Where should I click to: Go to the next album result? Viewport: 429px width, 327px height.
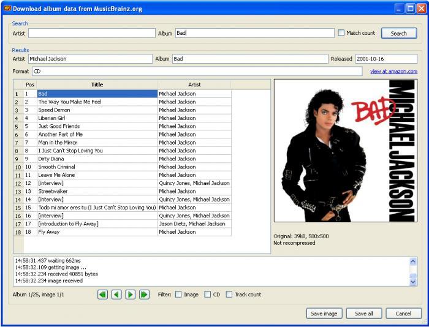[131, 295]
